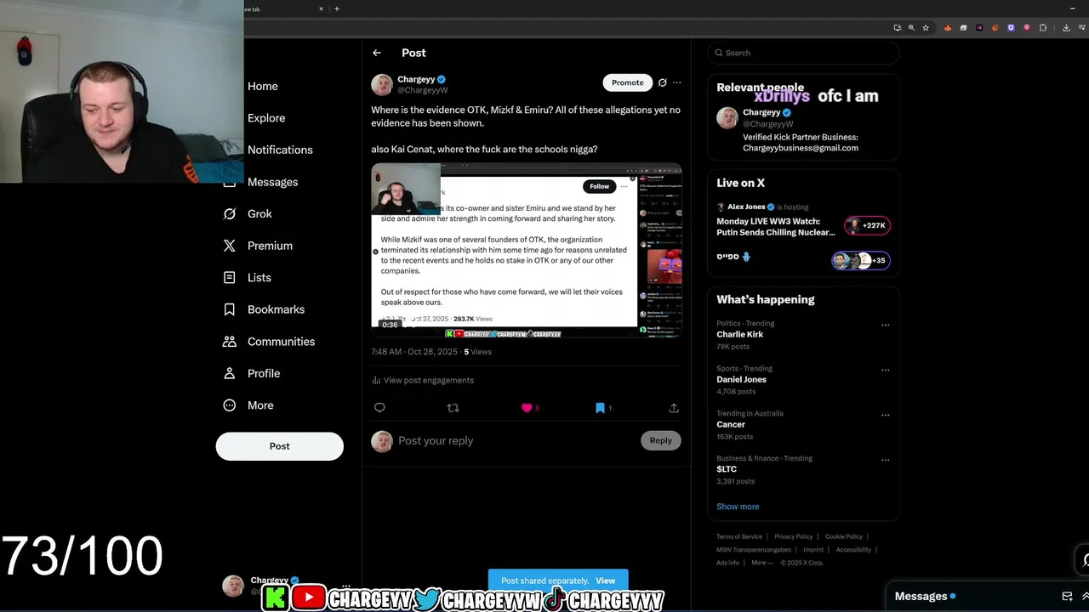Click the +35 listeners badge
The width and height of the screenshot is (1089, 612).
tap(861, 260)
